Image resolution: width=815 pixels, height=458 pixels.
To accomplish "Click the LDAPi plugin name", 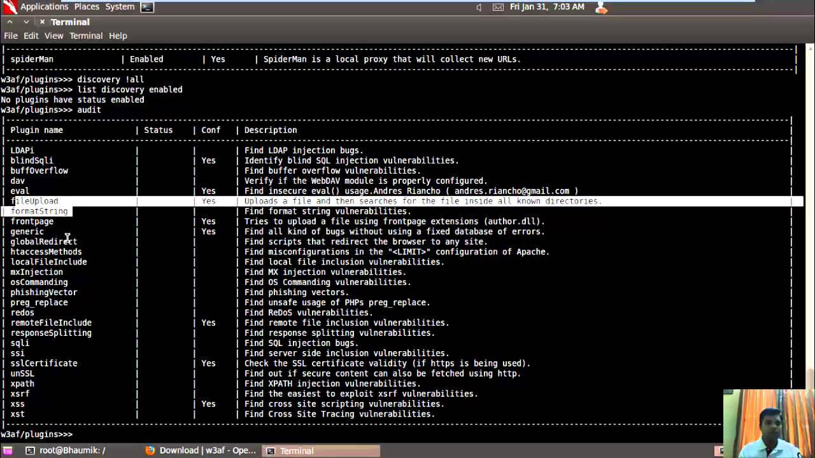I will click(x=22, y=150).
